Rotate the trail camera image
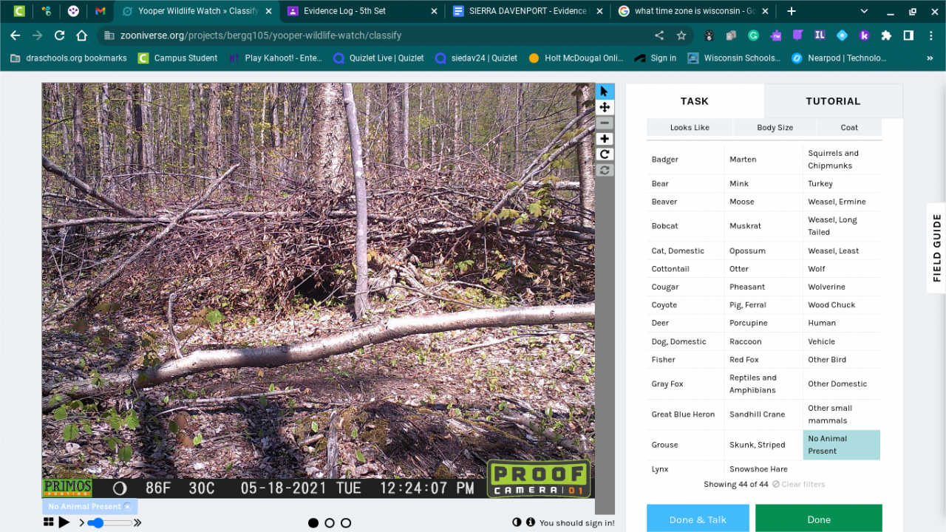The width and height of the screenshot is (946, 532). [605, 154]
